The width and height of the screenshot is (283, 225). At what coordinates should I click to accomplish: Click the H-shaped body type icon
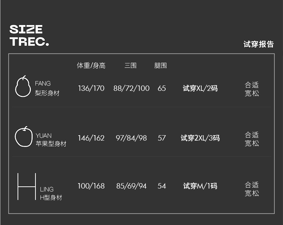point(27,187)
